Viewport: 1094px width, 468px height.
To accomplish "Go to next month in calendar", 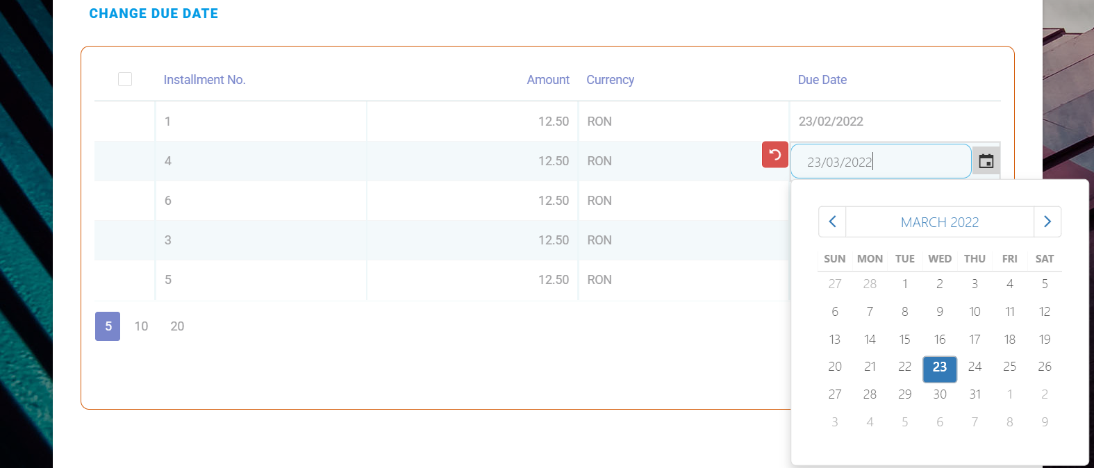I will (1047, 222).
